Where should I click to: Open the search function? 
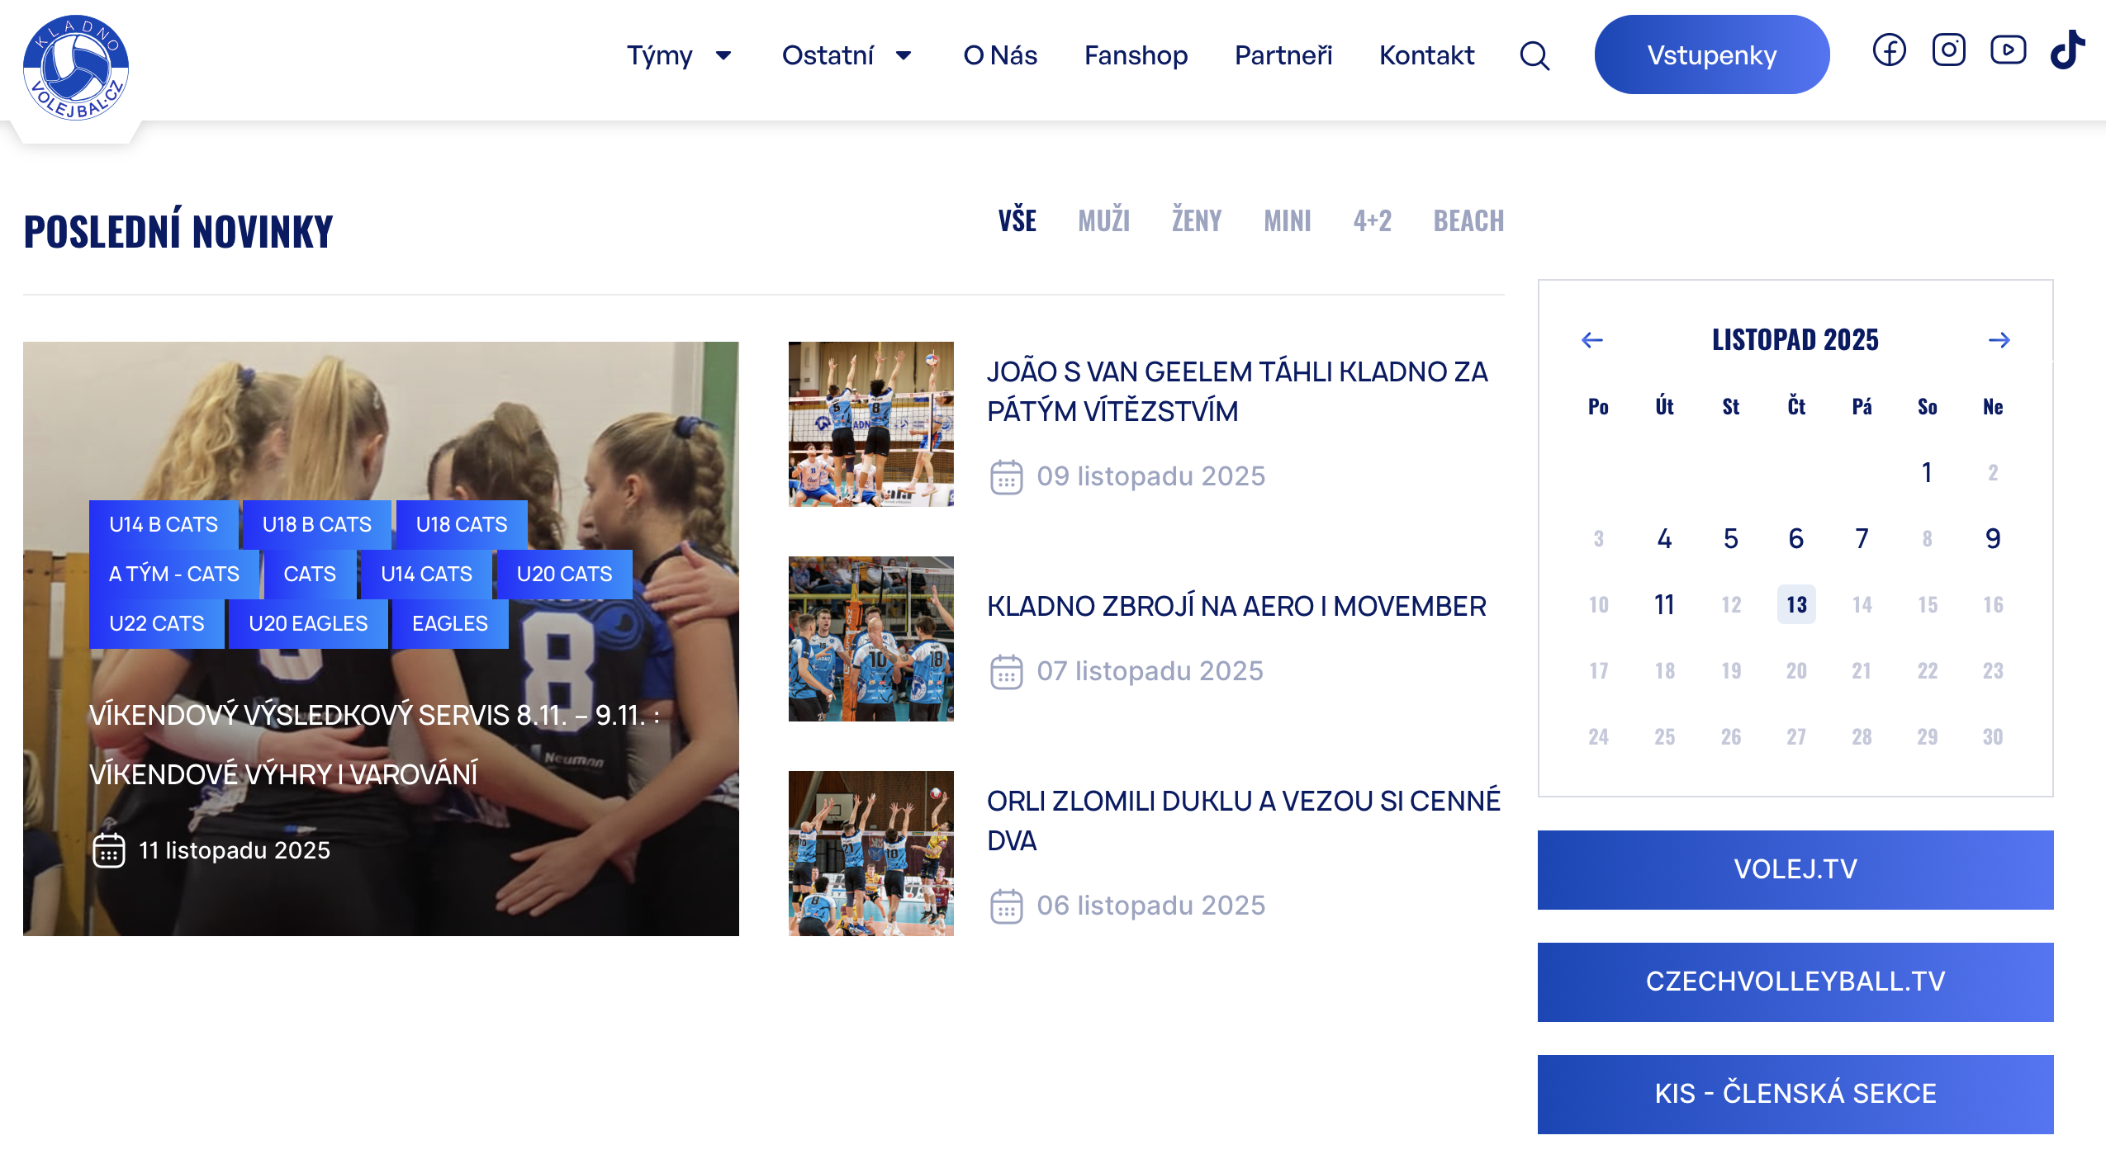point(1534,55)
